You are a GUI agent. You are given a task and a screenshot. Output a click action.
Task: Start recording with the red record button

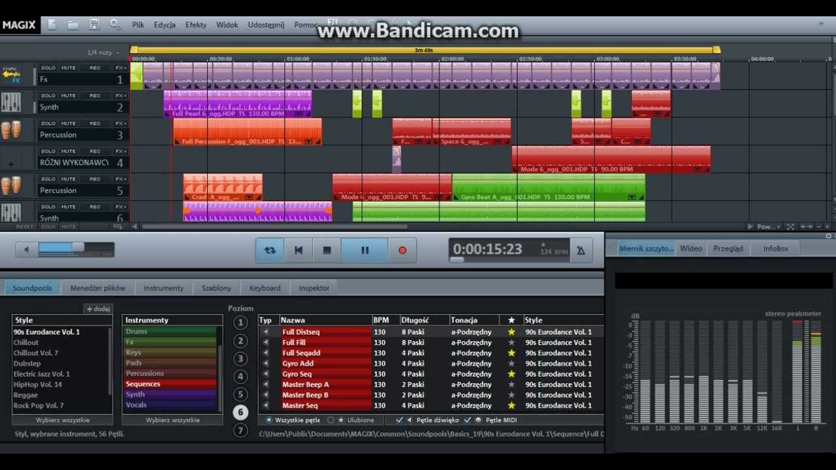[x=402, y=250]
